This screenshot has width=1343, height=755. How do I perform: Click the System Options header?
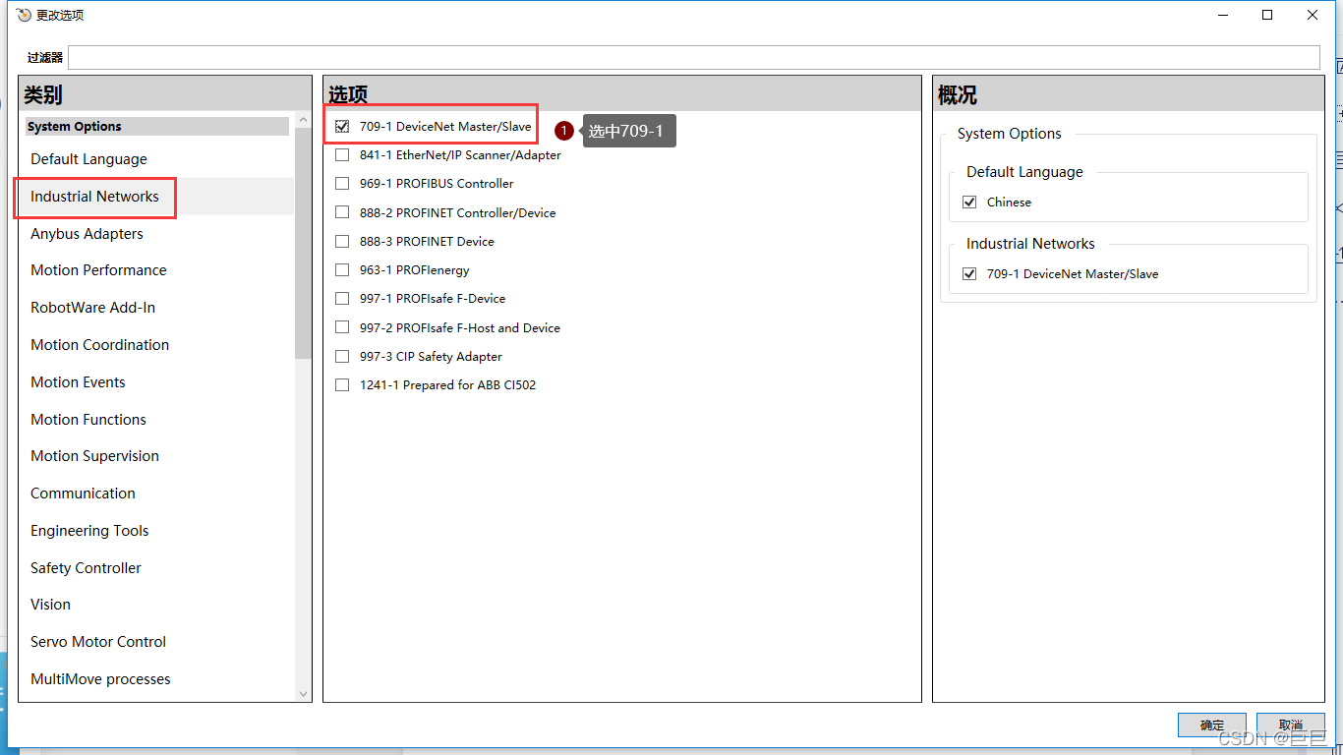pyautogui.click(x=157, y=127)
